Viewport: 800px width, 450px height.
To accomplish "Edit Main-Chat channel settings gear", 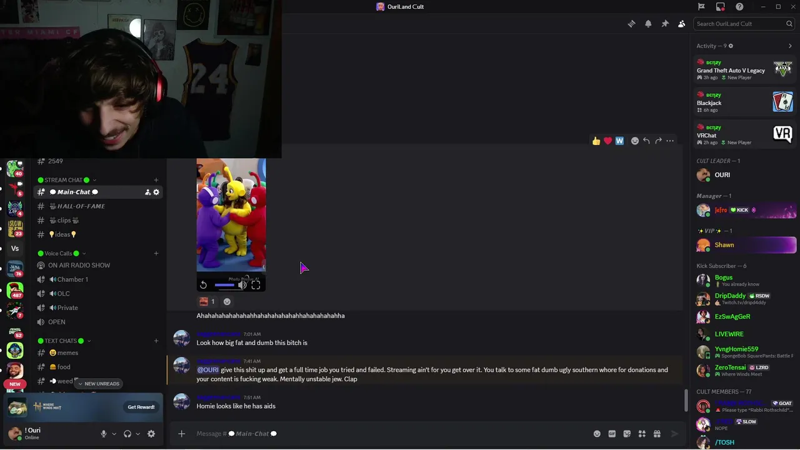I will [x=156, y=192].
